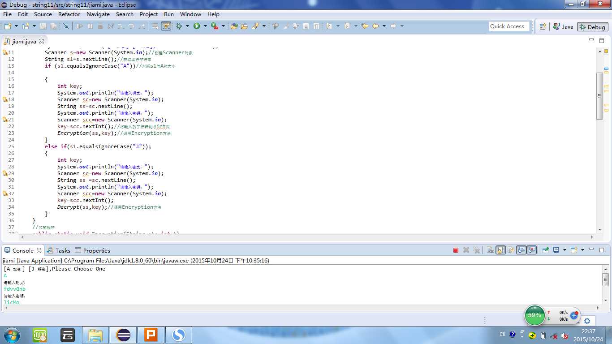This screenshot has height=344, width=612.
Task: Click the green Run button
Action: [197, 26]
